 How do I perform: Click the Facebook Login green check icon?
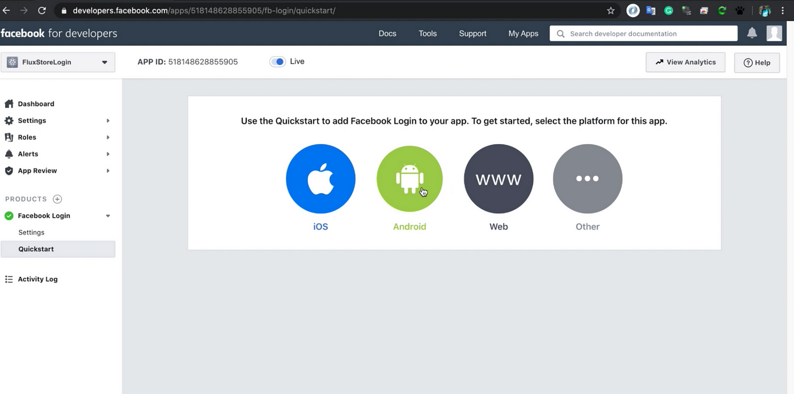[9, 215]
